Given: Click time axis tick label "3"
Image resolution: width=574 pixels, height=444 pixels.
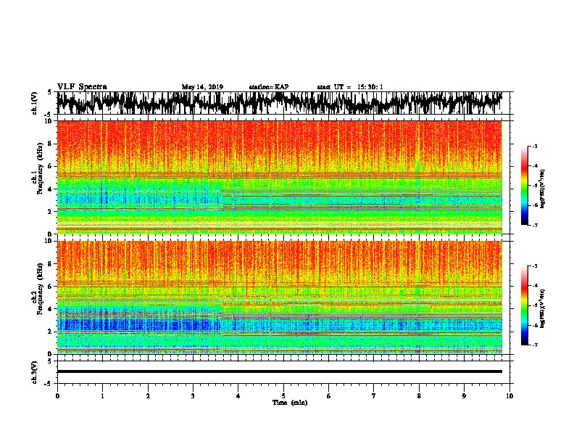Looking at the screenshot, I should click(x=193, y=396).
